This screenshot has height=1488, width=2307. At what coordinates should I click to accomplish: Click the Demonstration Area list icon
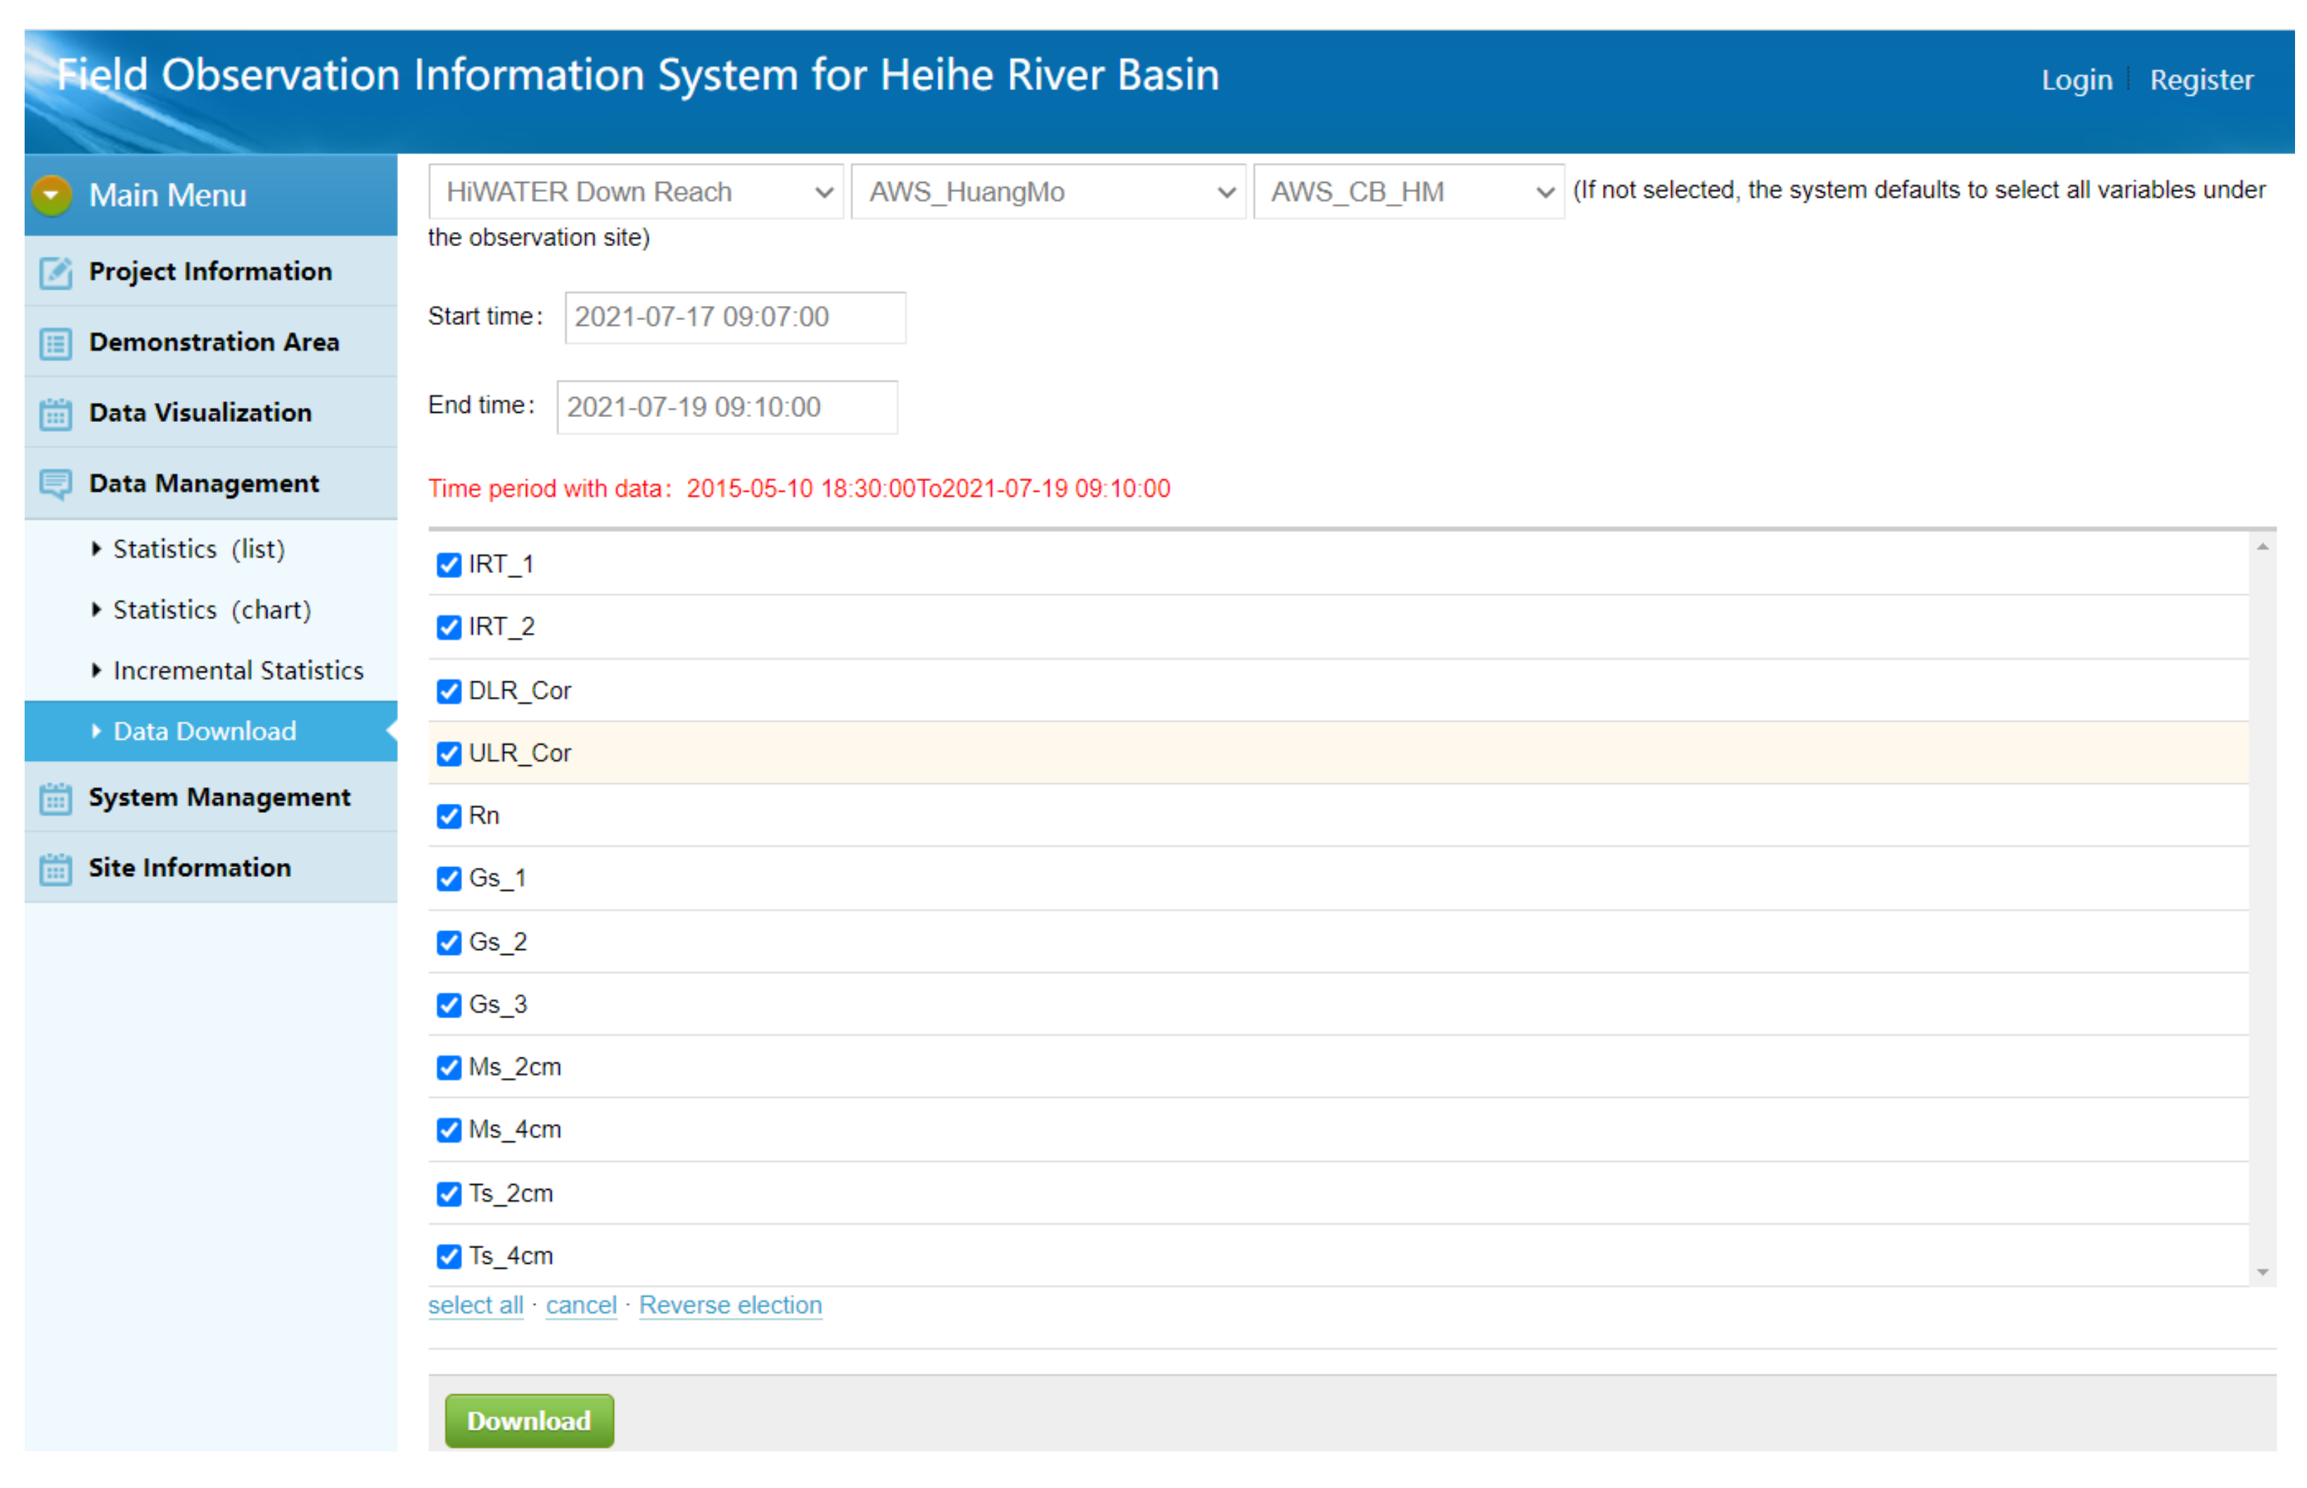pos(55,344)
